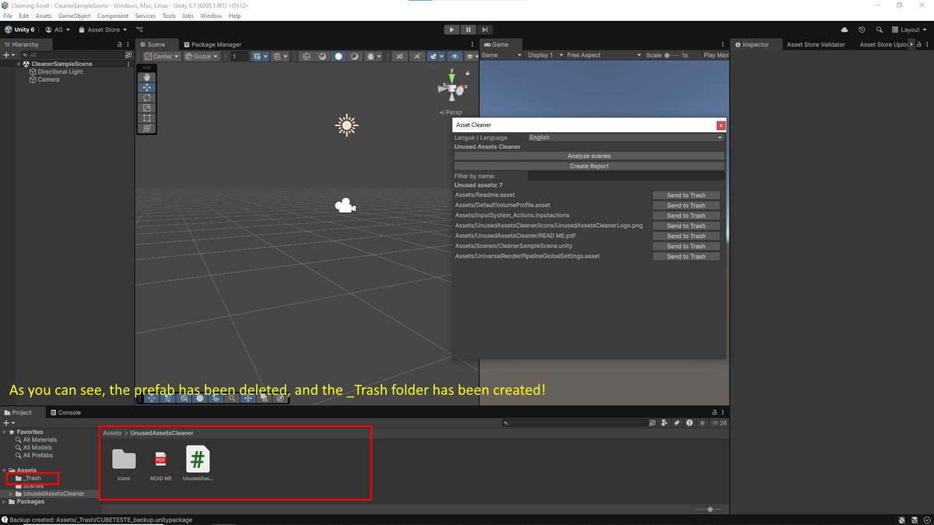Switch to the Asset Store Validator tab
This screenshot has height=525, width=934.
point(816,44)
